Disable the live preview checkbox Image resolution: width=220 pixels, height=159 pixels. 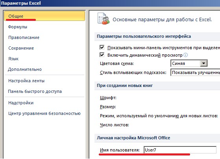[102, 55]
